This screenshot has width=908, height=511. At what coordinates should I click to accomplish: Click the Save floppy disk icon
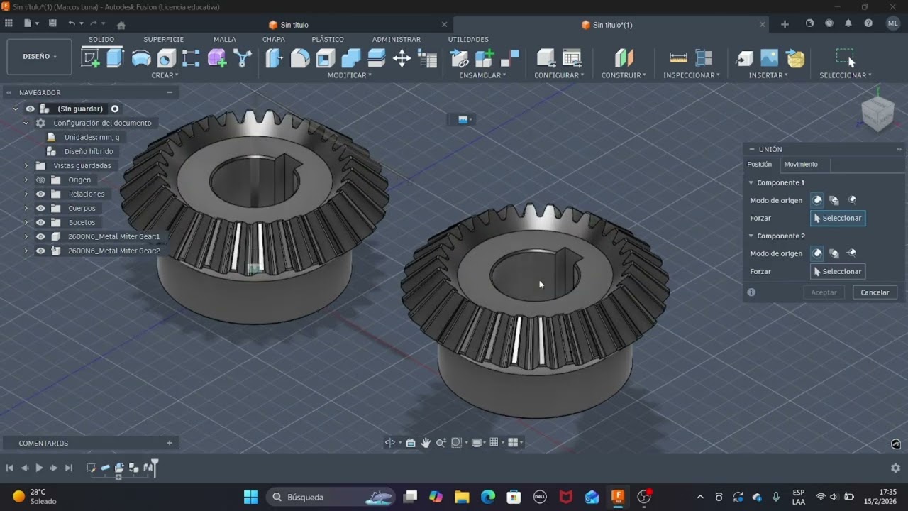pos(52,23)
